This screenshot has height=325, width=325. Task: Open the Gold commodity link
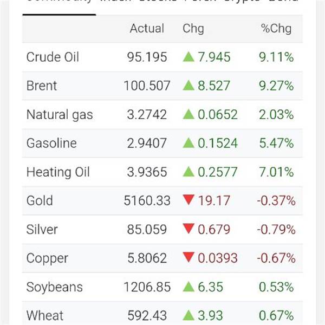tap(40, 201)
